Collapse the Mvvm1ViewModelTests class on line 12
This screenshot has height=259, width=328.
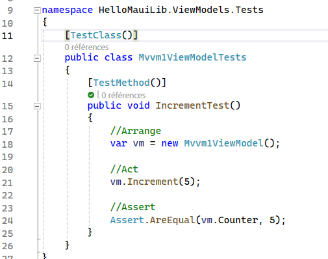37,58
